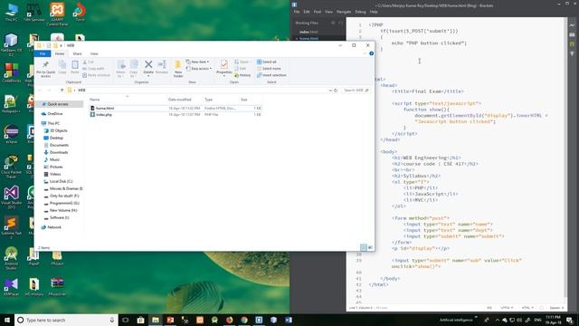The width and height of the screenshot is (579, 326).
Task: Select Quick access in navigation pane
Action: click(57, 104)
